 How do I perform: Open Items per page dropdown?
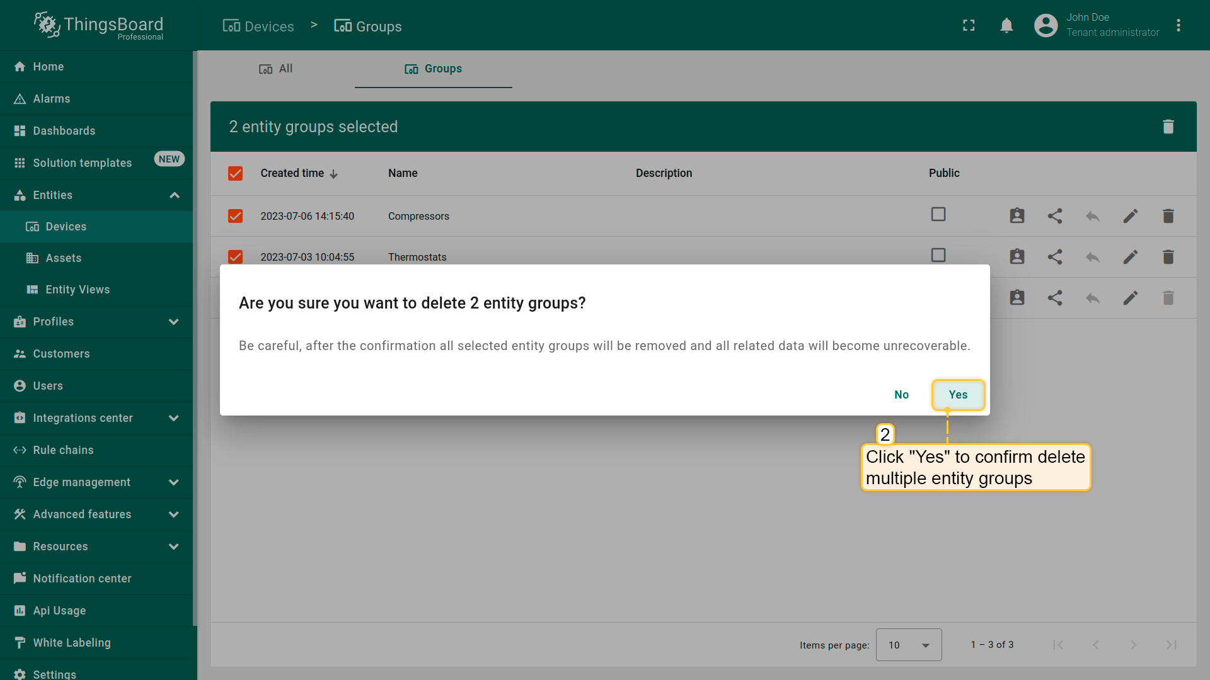908,645
